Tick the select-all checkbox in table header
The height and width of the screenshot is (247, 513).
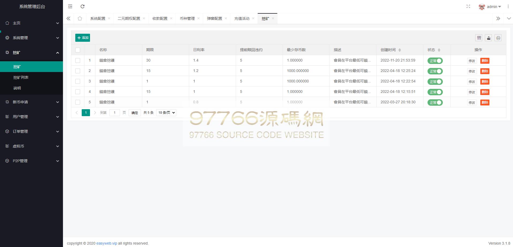[78, 50]
